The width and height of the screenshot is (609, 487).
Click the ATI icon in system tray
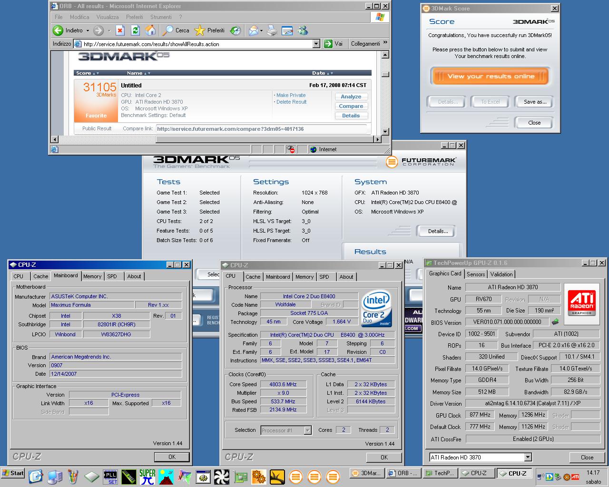tap(575, 477)
